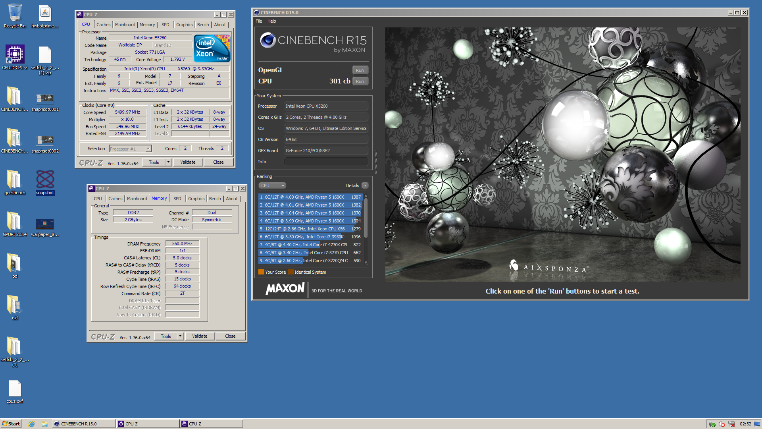
Task: Open the od folder icon
Action: click(x=15, y=266)
